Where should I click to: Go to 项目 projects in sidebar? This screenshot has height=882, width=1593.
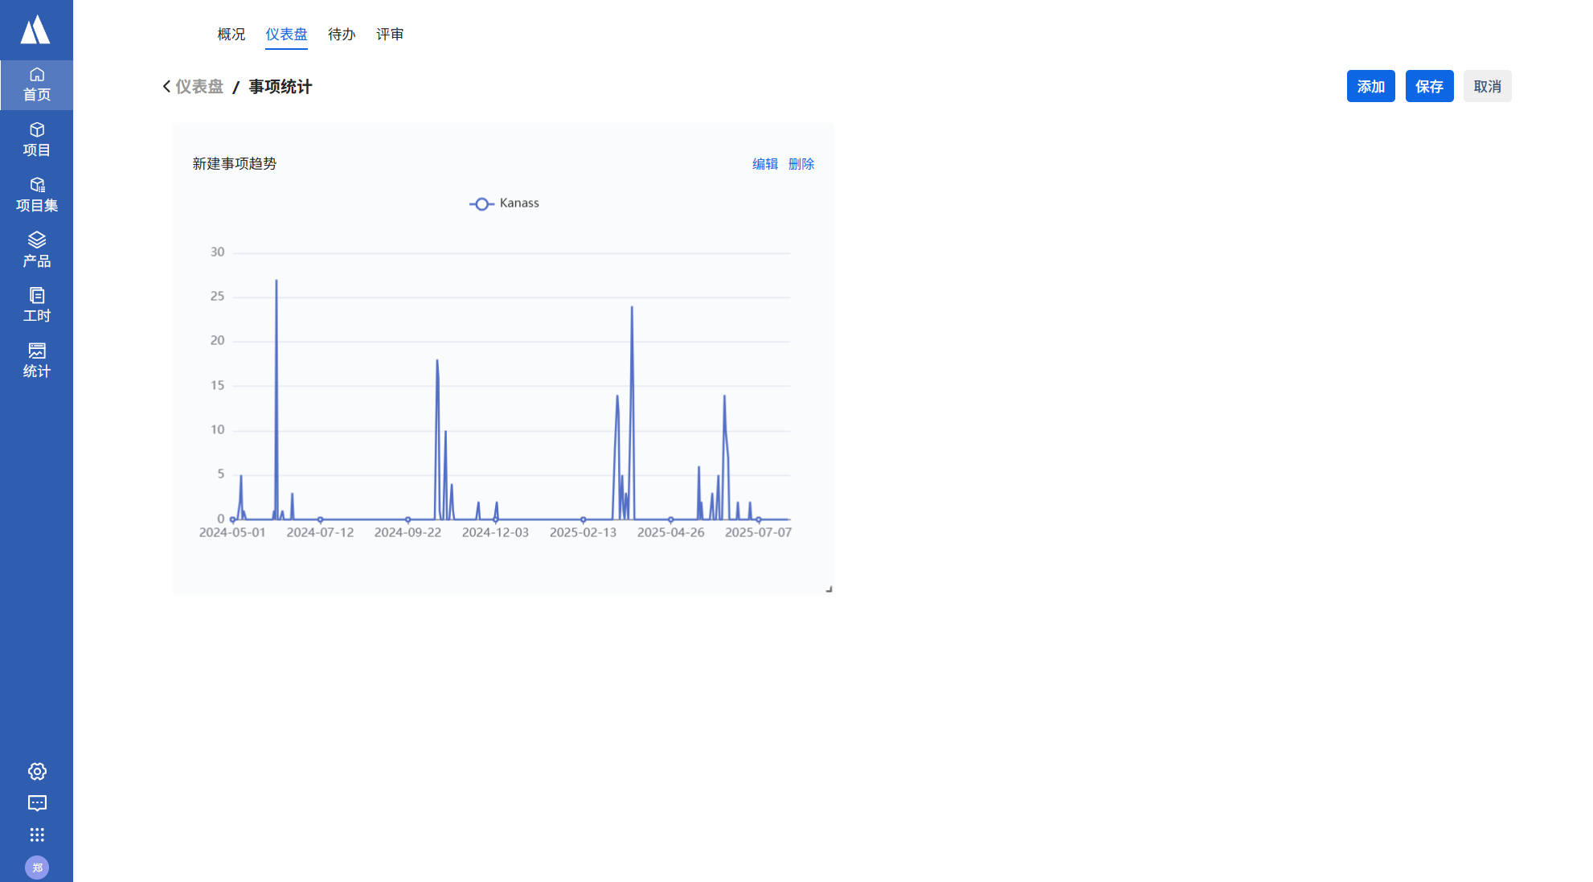click(x=36, y=139)
